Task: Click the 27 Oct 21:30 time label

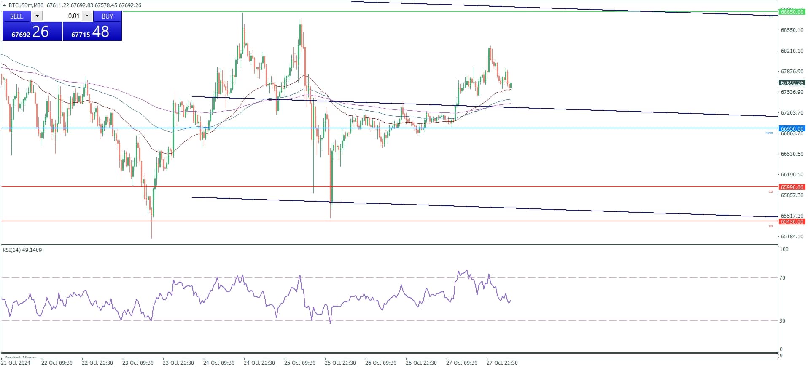Action: click(x=502, y=363)
